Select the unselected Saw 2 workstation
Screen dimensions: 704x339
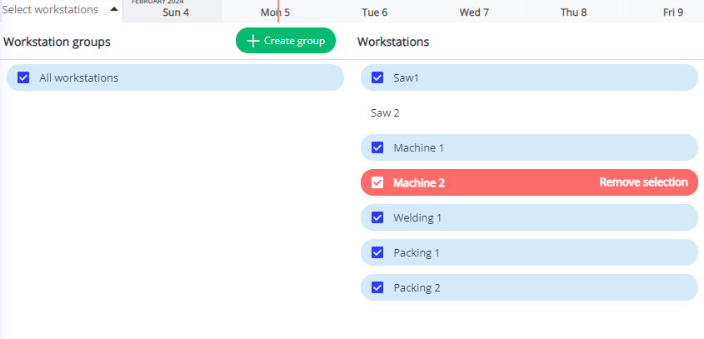(x=385, y=112)
